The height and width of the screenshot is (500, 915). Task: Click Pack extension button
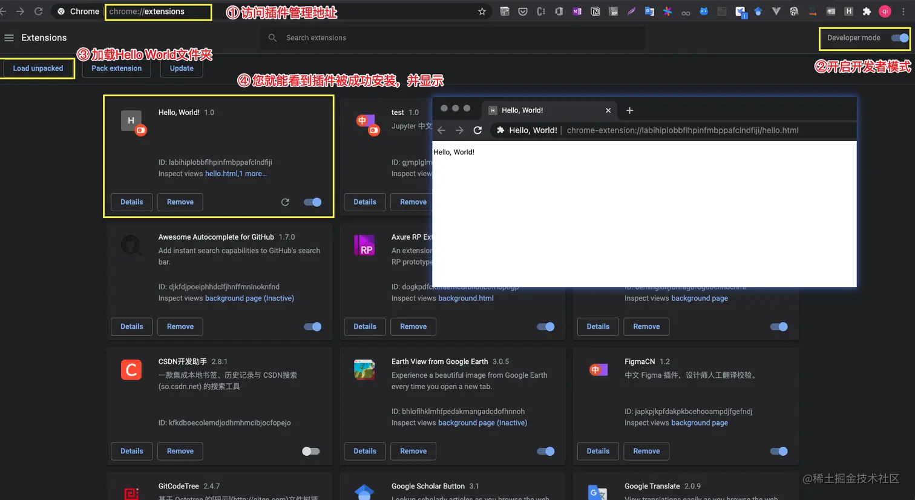(x=117, y=68)
